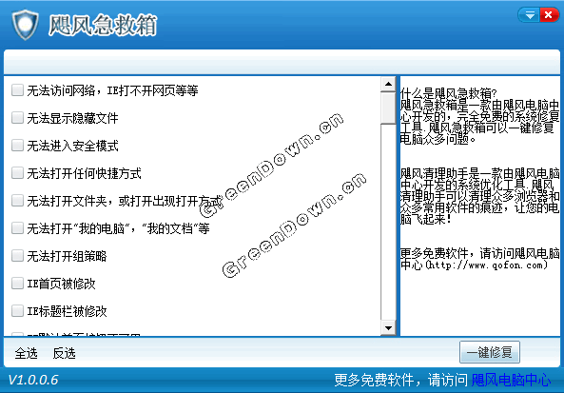Viewport: 564px width, 393px height.
Task: Tick 无法进入安全模式 checkbox
Action: 17,146
